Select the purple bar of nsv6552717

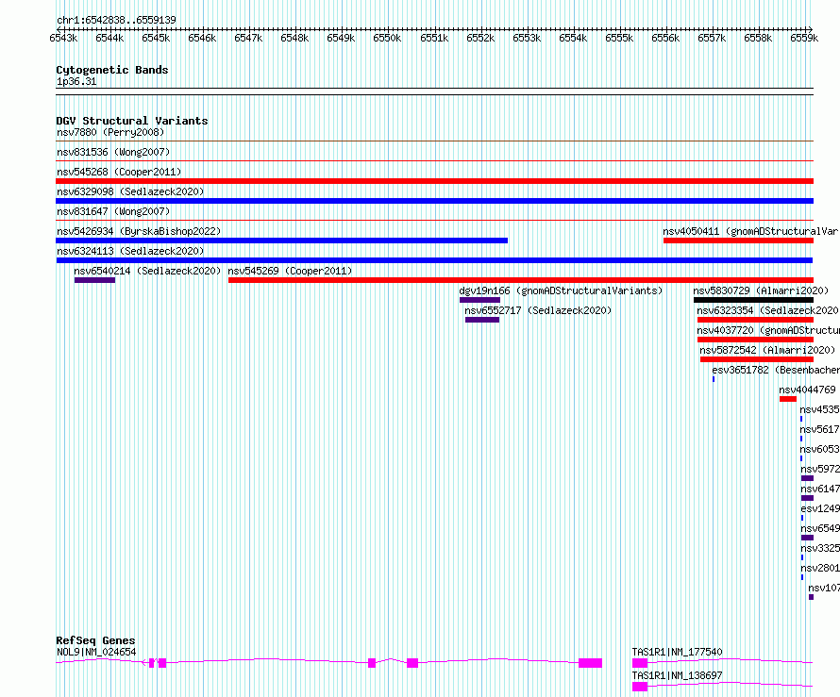(482, 320)
